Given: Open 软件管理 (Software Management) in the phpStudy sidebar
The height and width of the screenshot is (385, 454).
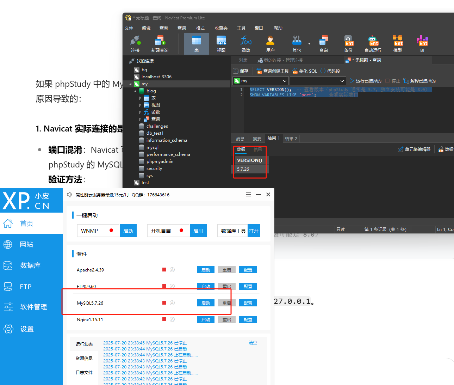Looking at the screenshot, I should [x=31, y=307].
